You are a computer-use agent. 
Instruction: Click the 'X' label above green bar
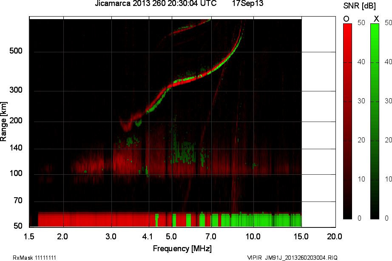(376, 19)
